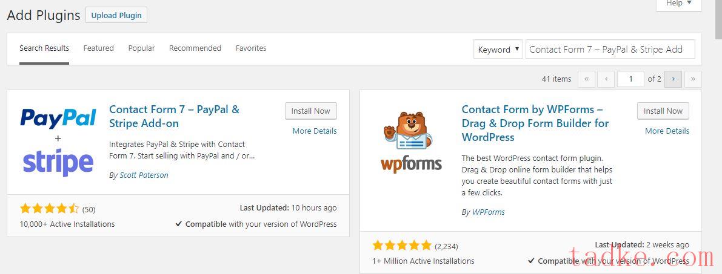Install Contact Form by WPForms plugin

tap(663, 111)
